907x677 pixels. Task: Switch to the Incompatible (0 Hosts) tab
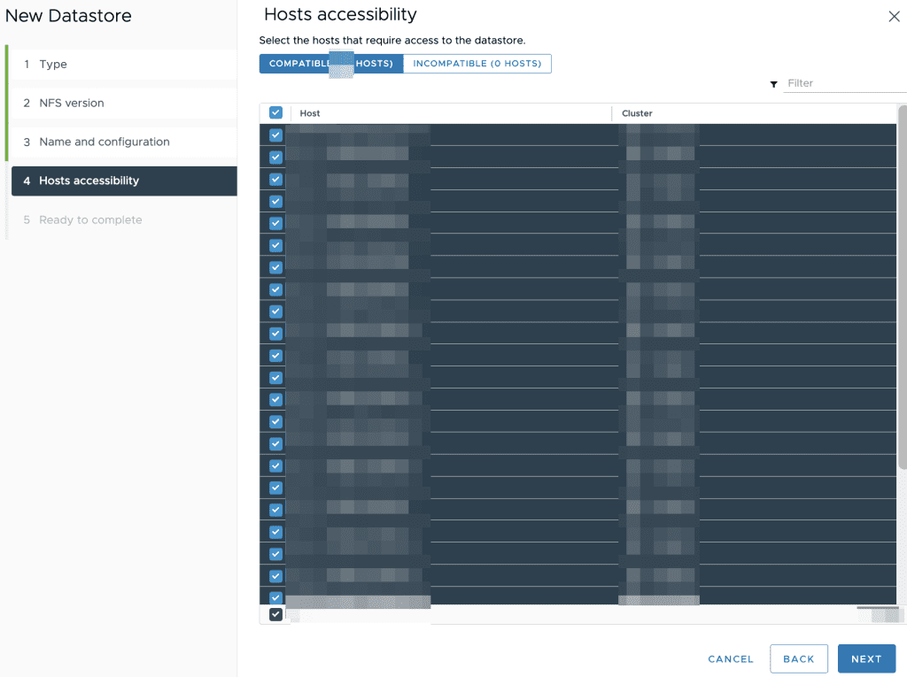[477, 64]
